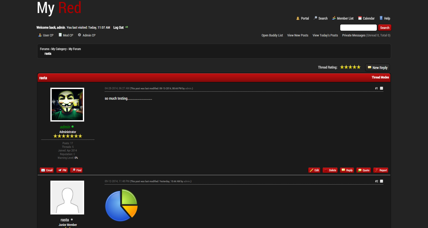Viewport: 428px width, 228px height.
Task: Click the Quote button on first post
Action: click(364, 170)
